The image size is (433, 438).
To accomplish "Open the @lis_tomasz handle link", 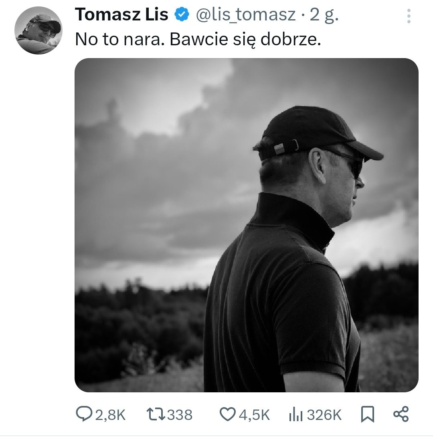I will click(245, 15).
